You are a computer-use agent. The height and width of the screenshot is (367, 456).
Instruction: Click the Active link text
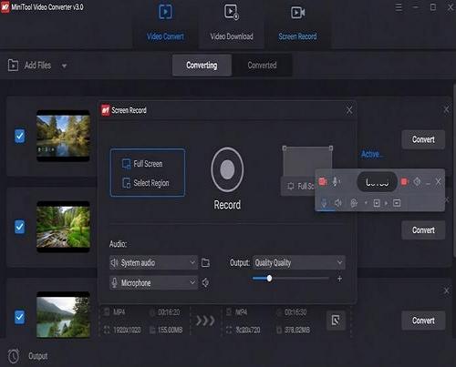click(371, 155)
